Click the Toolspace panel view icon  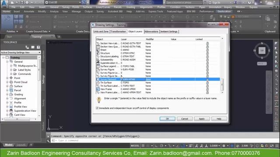(33, 47)
